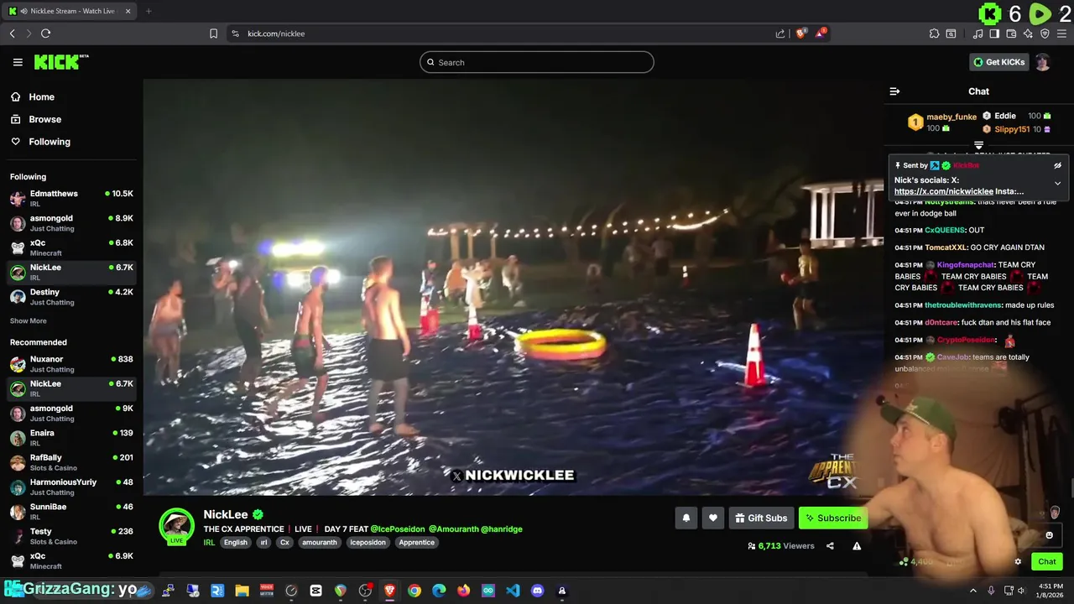Click the iceposidon tag
The image size is (1074, 604).
pyautogui.click(x=368, y=543)
